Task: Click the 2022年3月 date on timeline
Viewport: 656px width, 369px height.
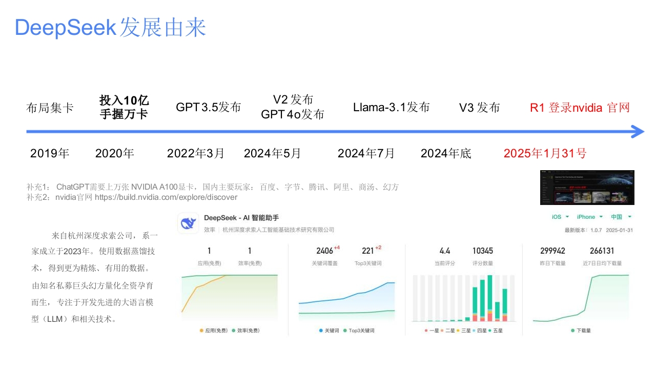Action: pos(196,153)
